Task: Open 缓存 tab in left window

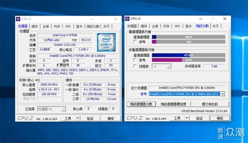Action: pos(35,26)
